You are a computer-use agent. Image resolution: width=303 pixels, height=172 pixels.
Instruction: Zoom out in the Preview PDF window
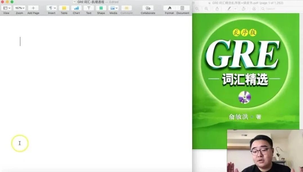pyautogui.click(x=197, y=9)
